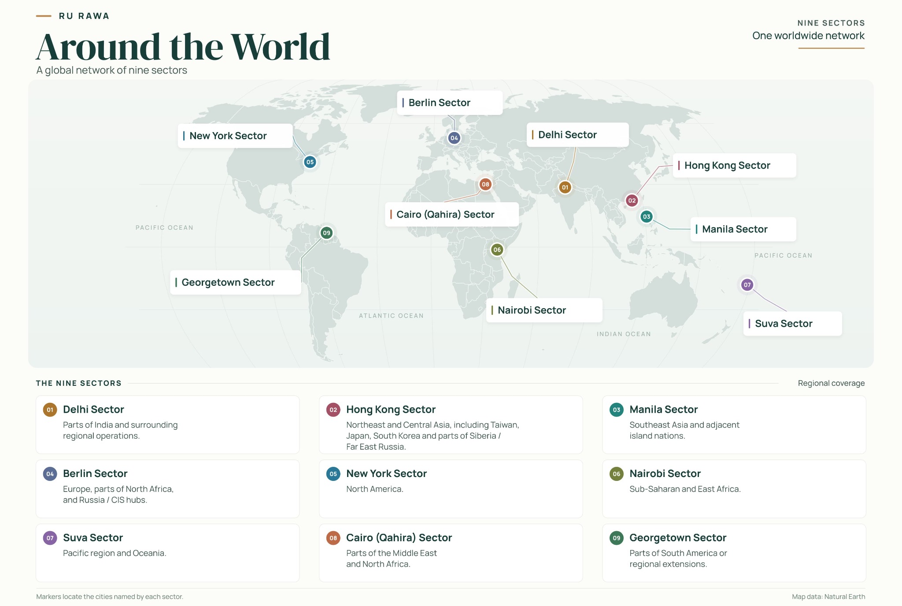Click map marker 07 for Suva
This screenshot has height=606, width=902.
[747, 285]
